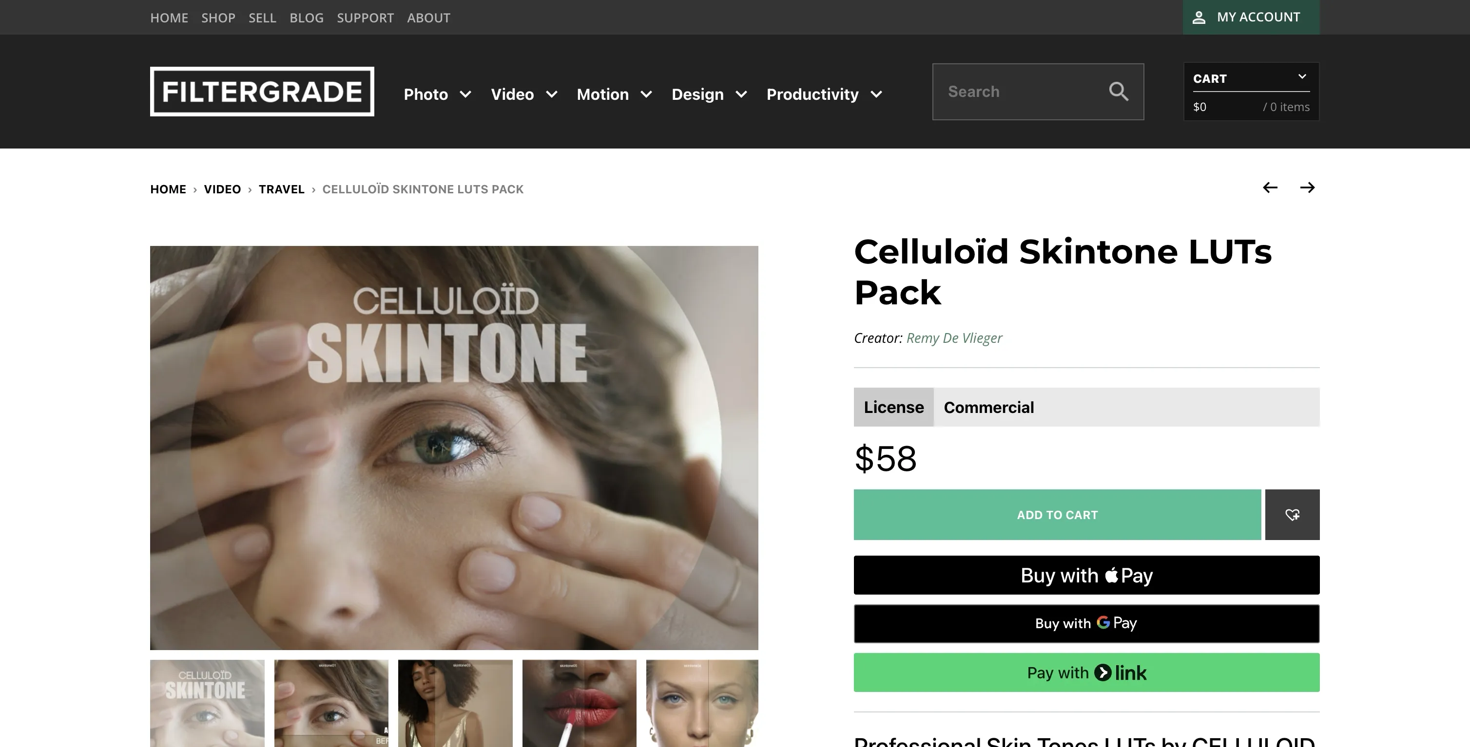Click Travel in the breadcrumb

(x=281, y=189)
